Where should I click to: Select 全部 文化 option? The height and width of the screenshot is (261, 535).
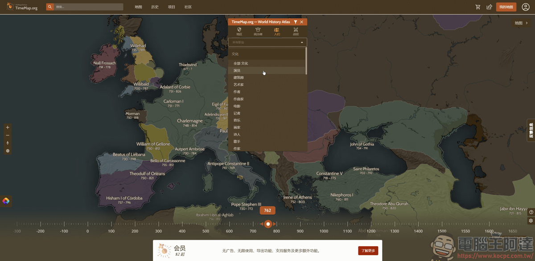267,63
